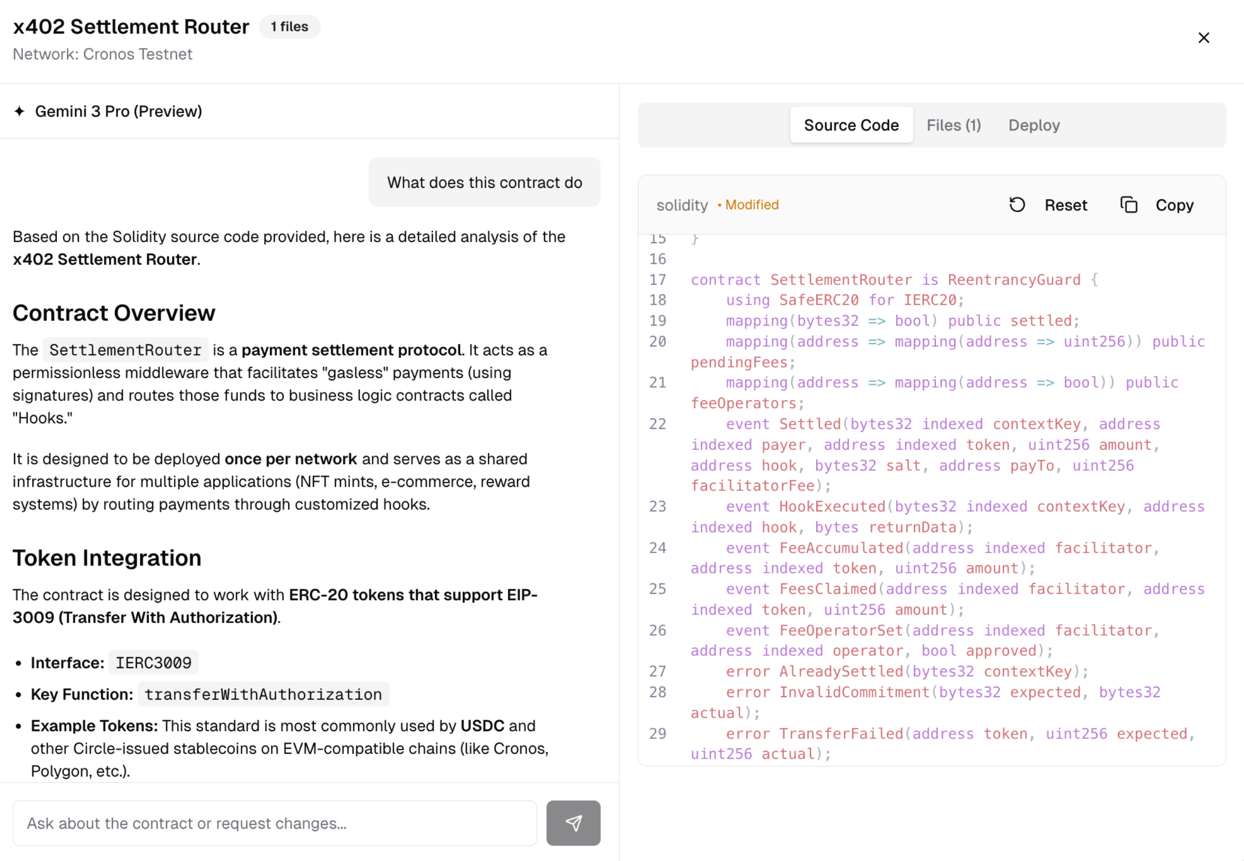Go to the Deploy tab
This screenshot has width=1244, height=861.
(1034, 125)
